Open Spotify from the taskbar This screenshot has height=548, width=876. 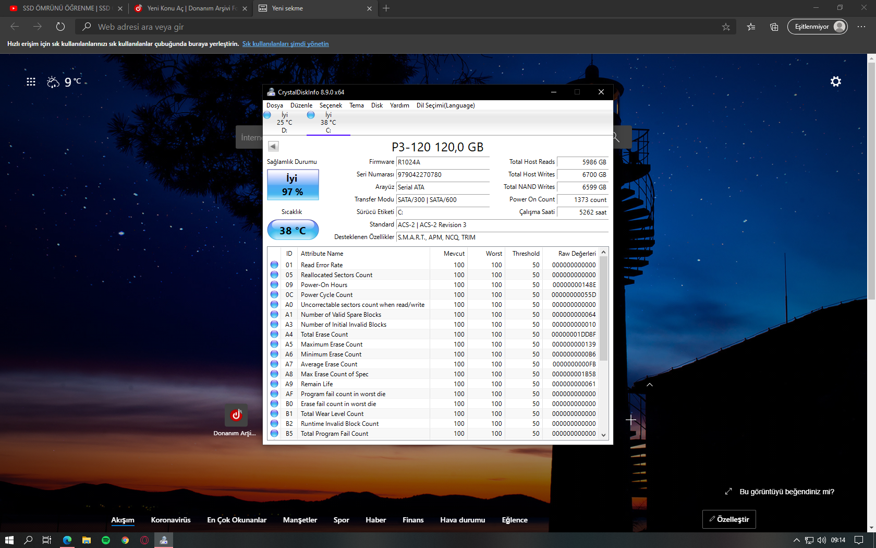point(106,540)
